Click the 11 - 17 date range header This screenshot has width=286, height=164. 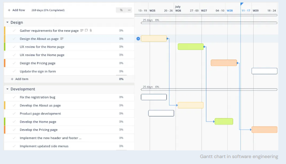click(246, 11)
